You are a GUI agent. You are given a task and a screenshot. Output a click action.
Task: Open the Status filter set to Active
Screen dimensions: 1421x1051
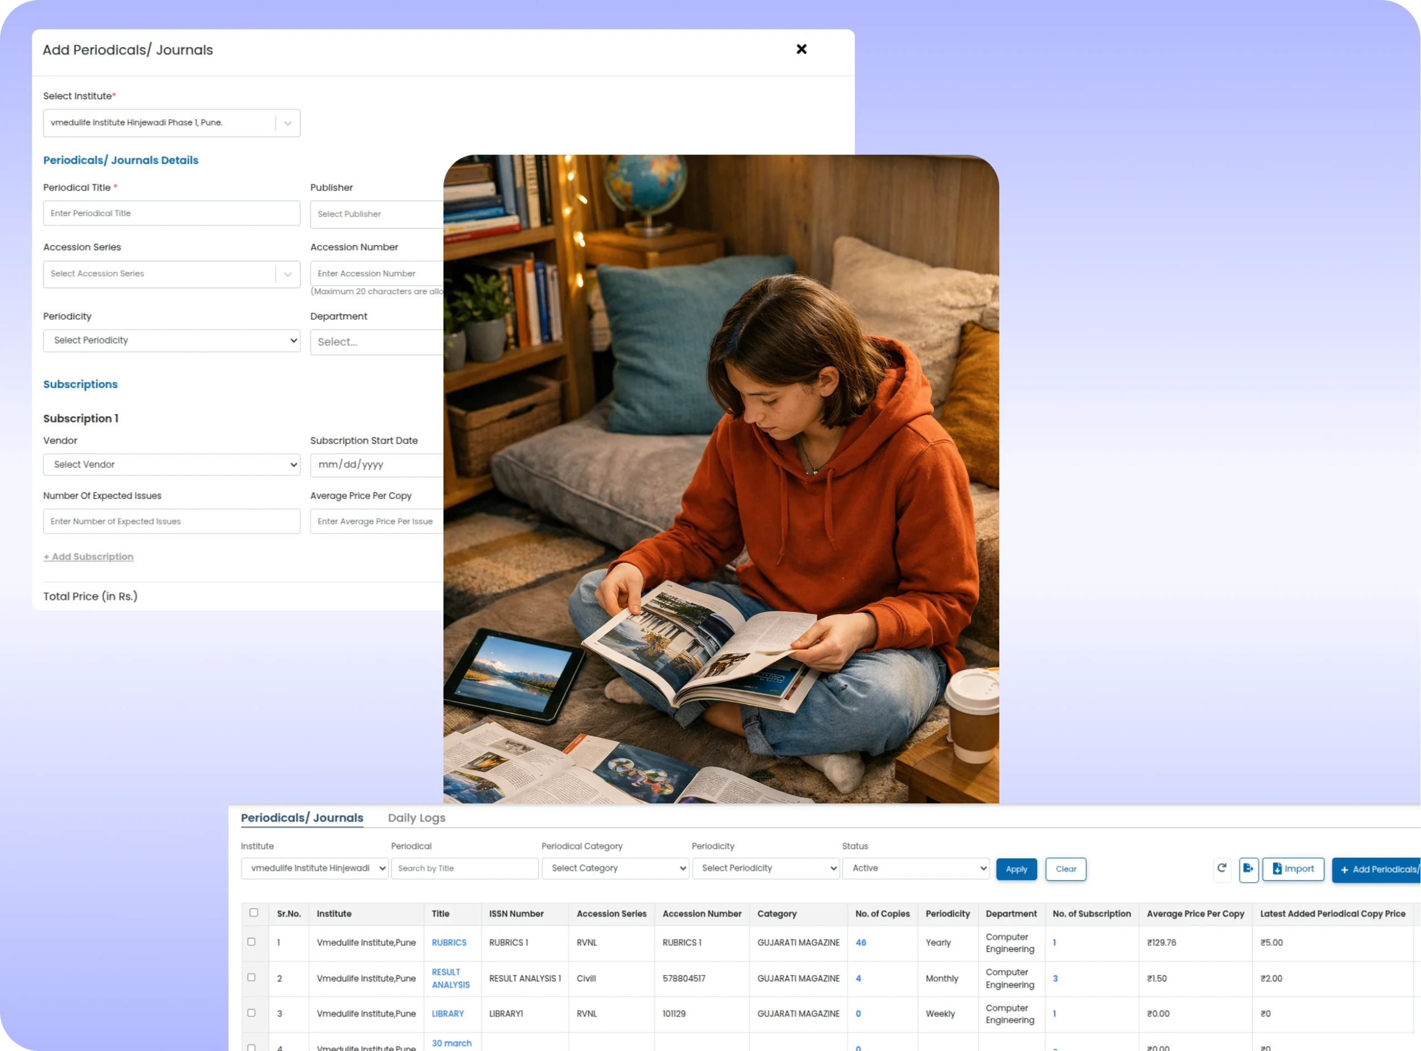[x=915, y=868]
